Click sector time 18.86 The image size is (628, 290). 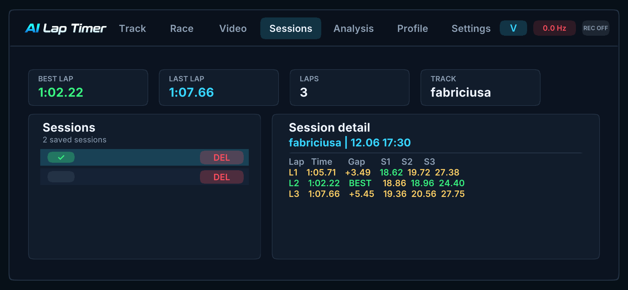click(x=395, y=183)
